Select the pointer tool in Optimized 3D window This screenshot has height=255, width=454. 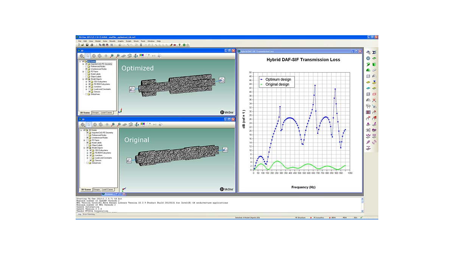click(88, 56)
